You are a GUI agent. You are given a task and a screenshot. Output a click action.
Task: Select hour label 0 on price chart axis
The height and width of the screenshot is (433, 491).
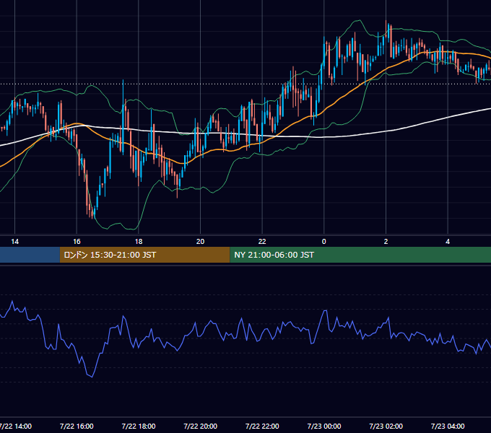click(x=324, y=242)
